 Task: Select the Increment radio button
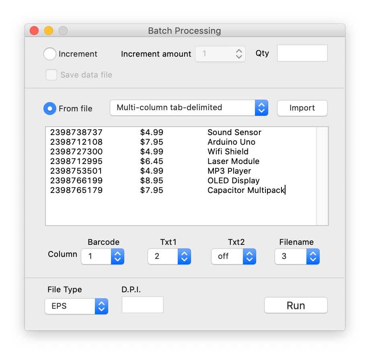click(x=50, y=54)
